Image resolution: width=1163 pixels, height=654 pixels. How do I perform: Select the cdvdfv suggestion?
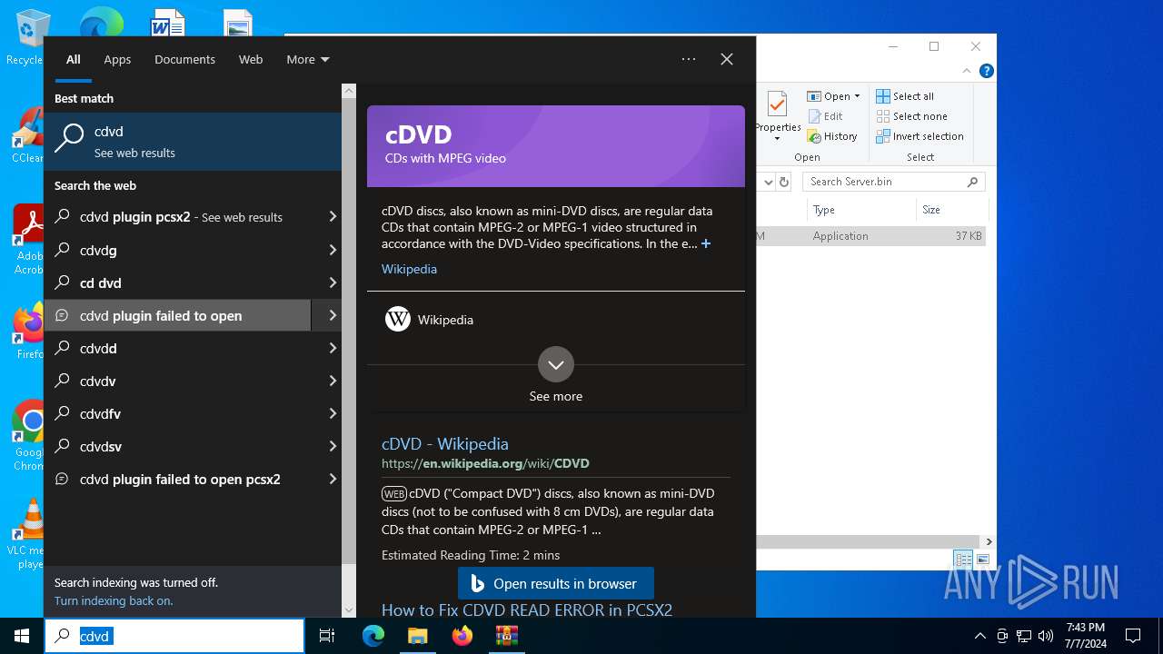pos(178,413)
